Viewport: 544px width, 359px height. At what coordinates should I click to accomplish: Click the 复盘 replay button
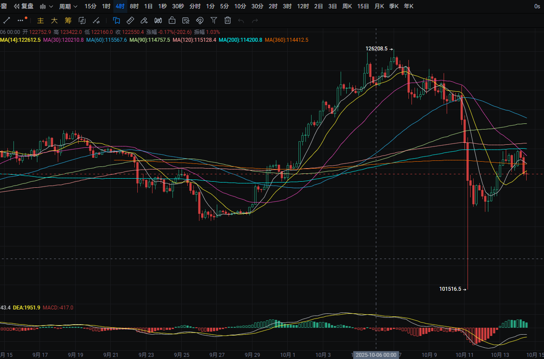click(x=24, y=7)
